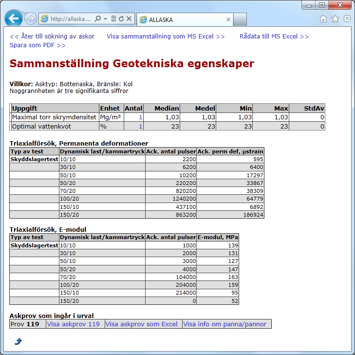The height and width of the screenshot is (355, 355).
Task: Maximize the browser window
Action: point(322,5)
